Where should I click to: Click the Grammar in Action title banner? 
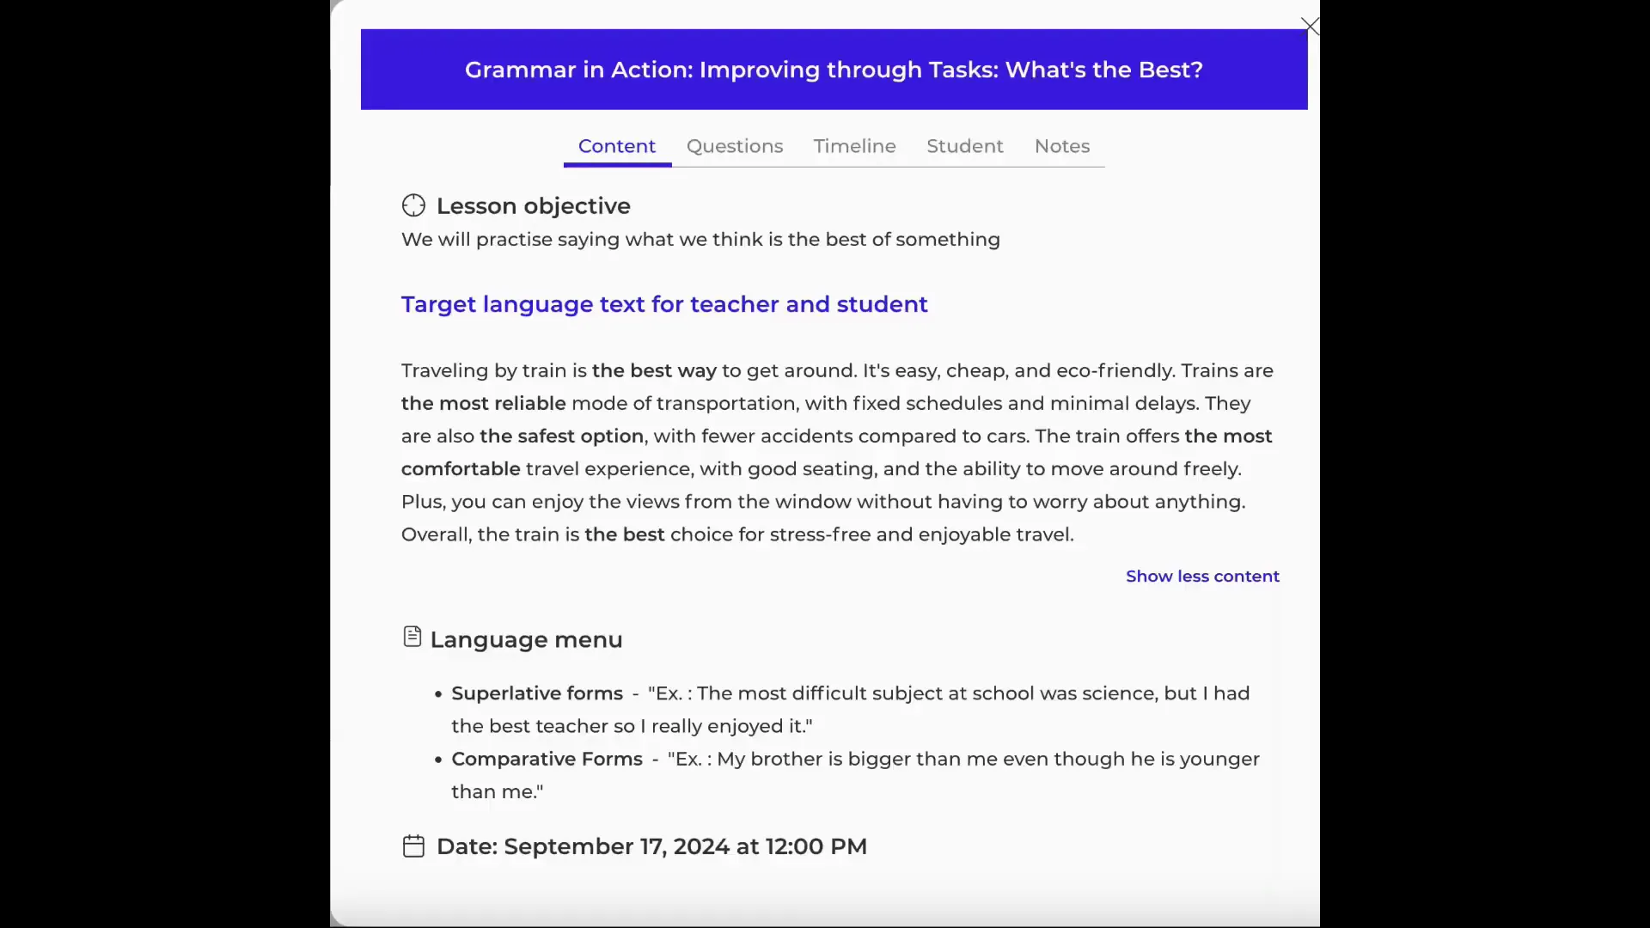[x=834, y=70]
